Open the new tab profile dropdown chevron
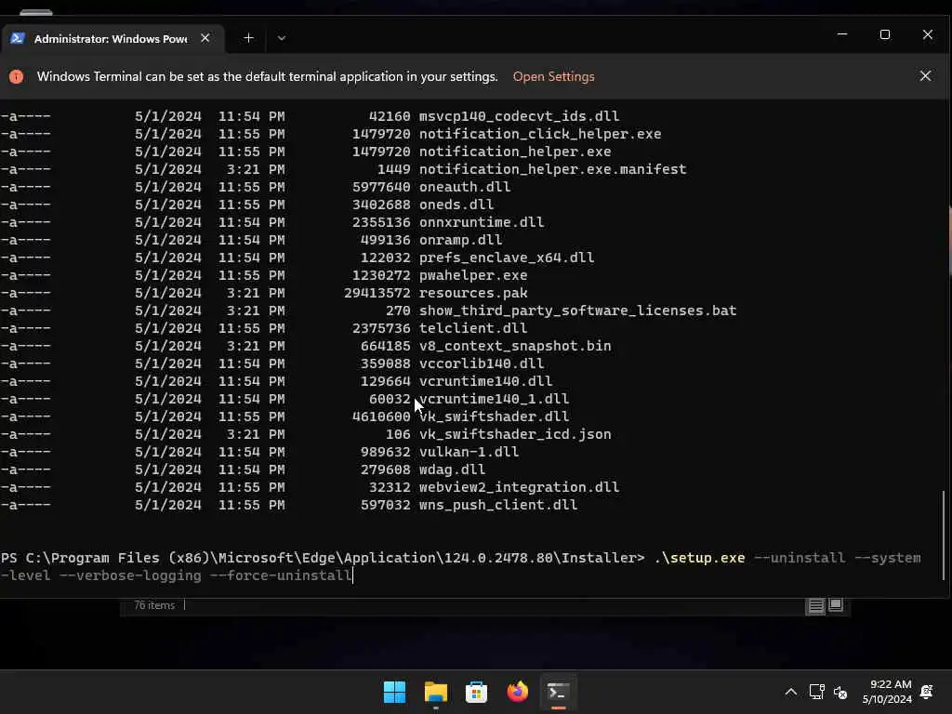Viewport: 952px width, 714px height. click(x=281, y=37)
